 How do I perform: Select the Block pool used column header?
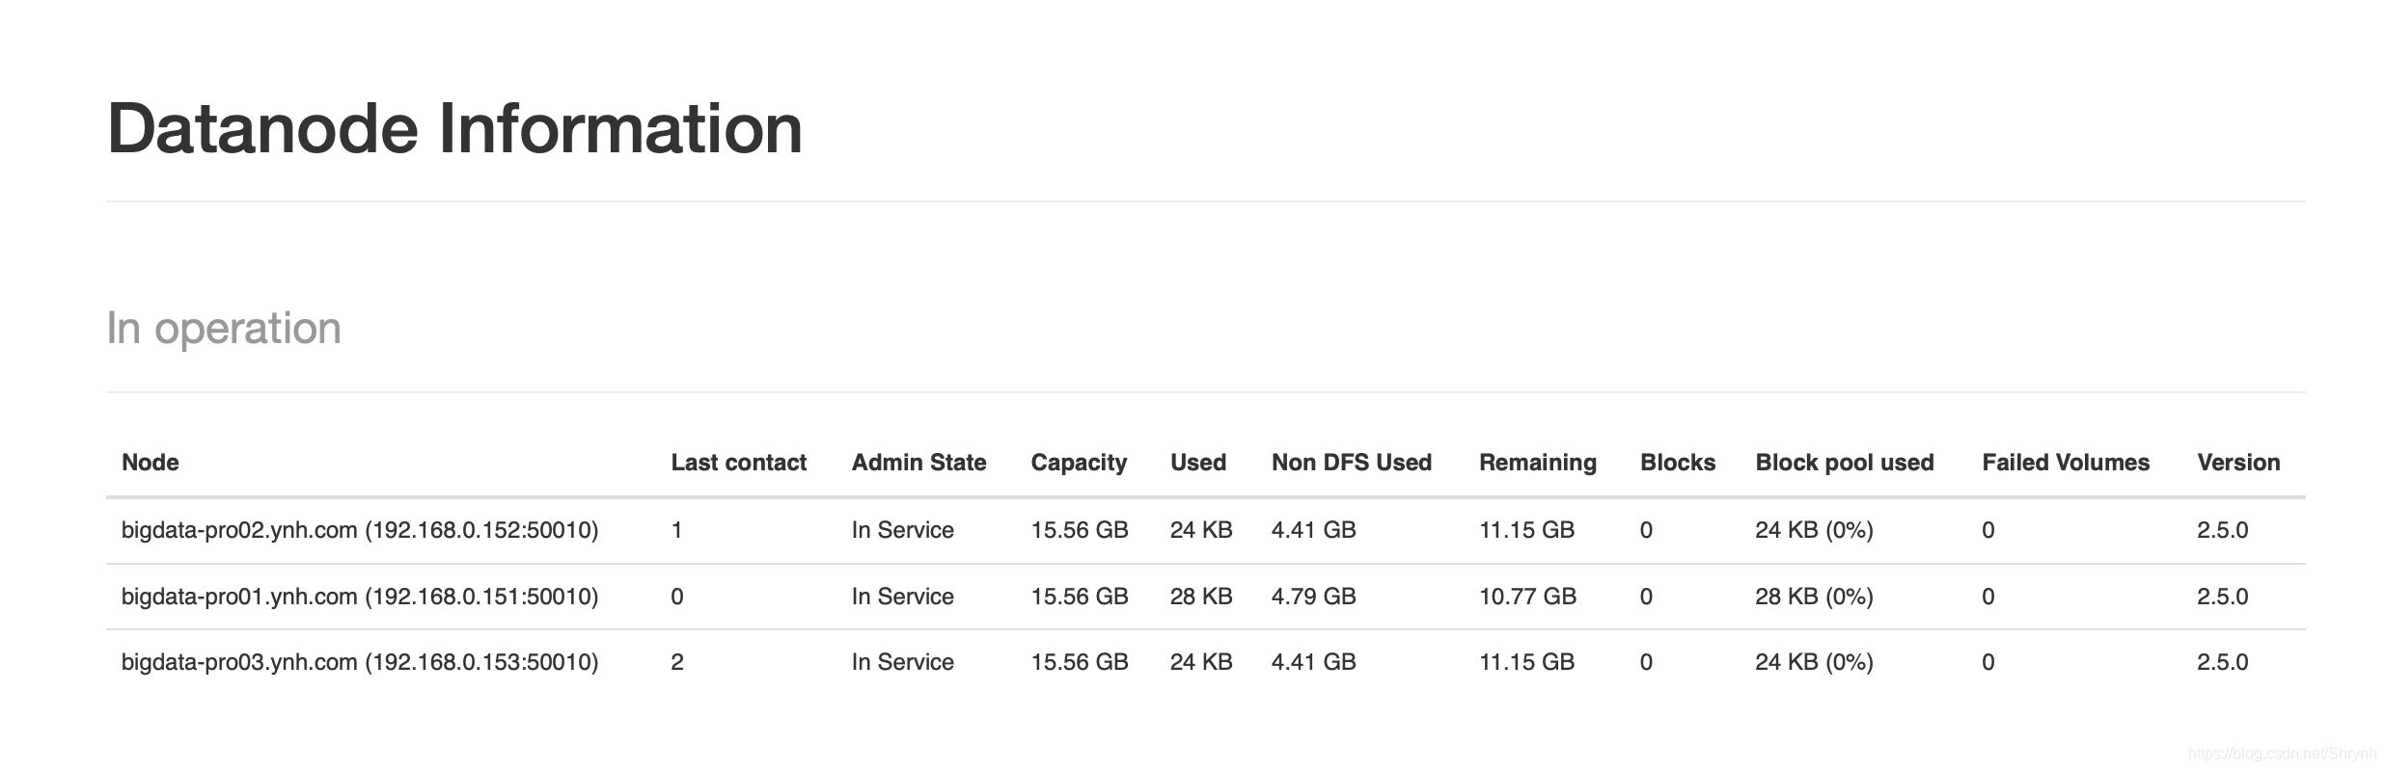1845,463
